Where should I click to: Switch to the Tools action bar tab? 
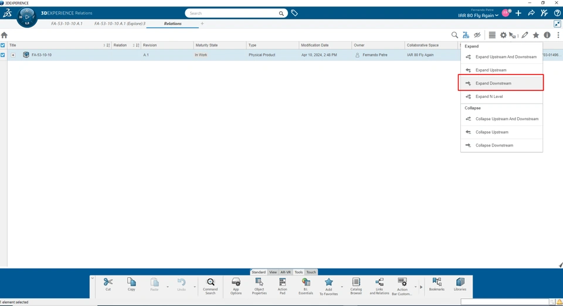[299, 272]
